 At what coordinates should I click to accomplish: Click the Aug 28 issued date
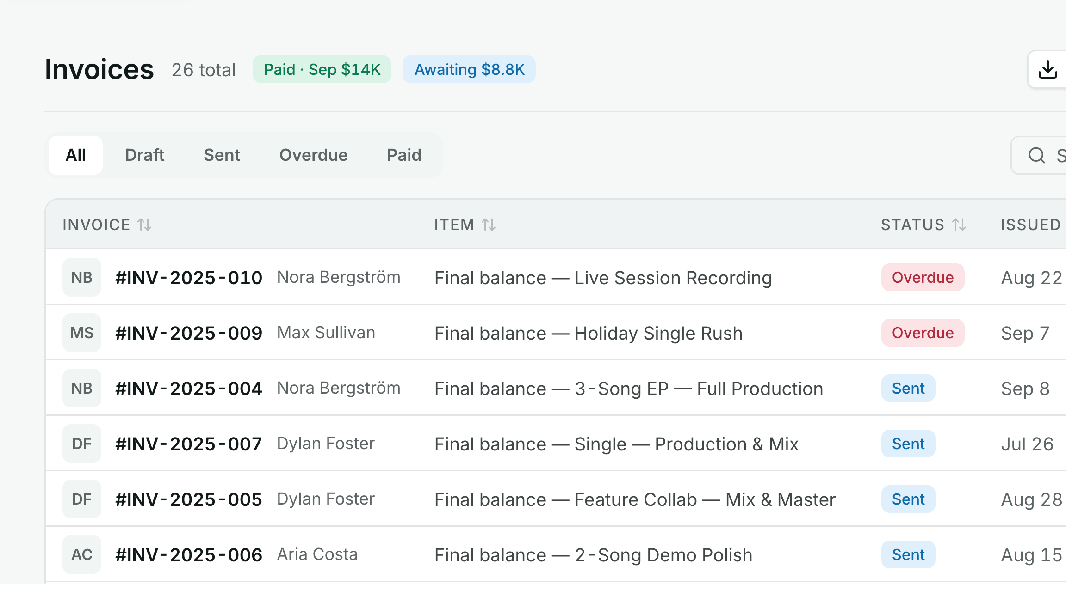[x=1032, y=500]
